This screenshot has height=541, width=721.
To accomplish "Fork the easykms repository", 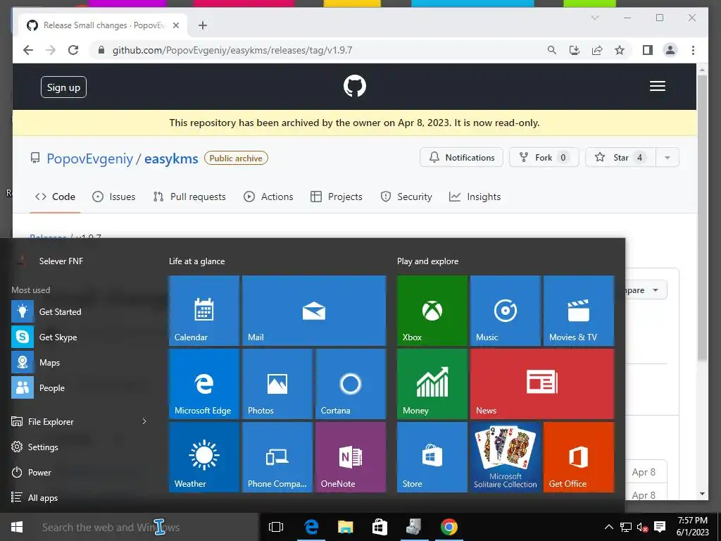I will [544, 157].
